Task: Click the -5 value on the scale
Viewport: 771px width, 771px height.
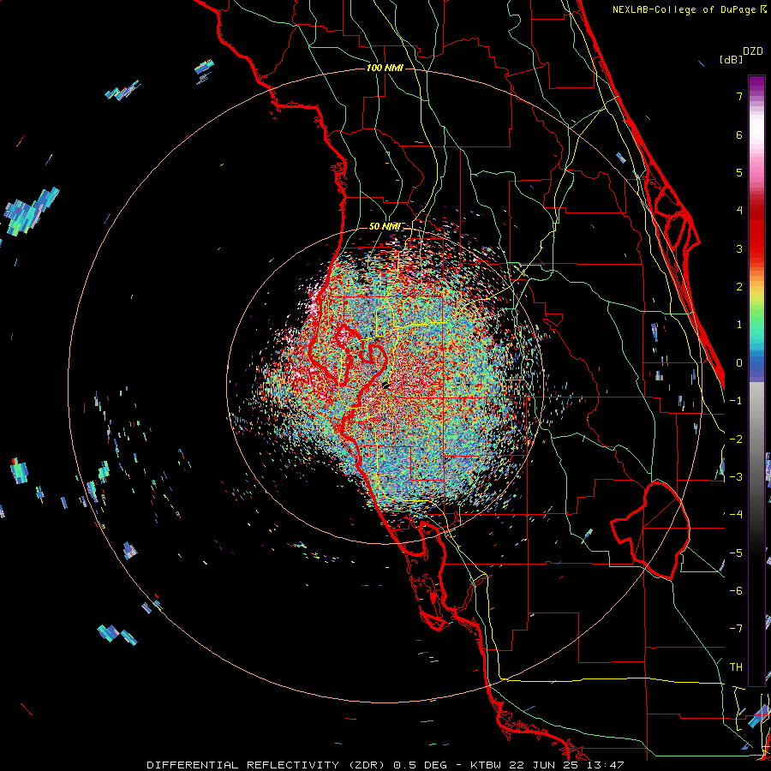Action: pyautogui.click(x=736, y=553)
